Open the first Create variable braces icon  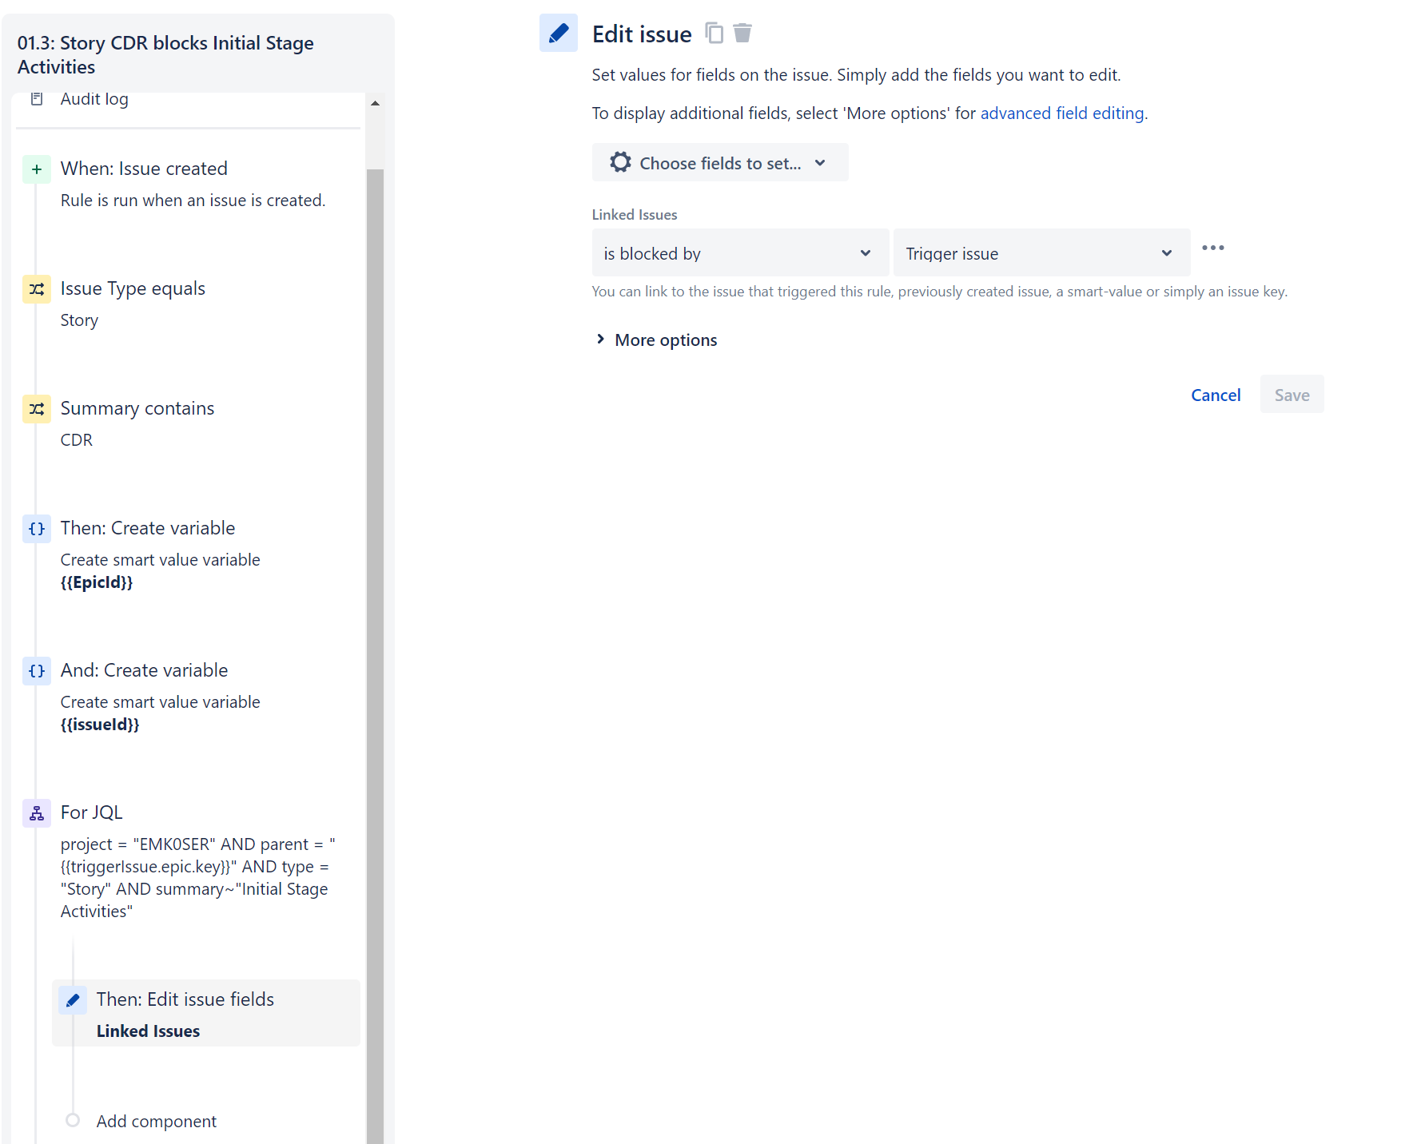[37, 529]
